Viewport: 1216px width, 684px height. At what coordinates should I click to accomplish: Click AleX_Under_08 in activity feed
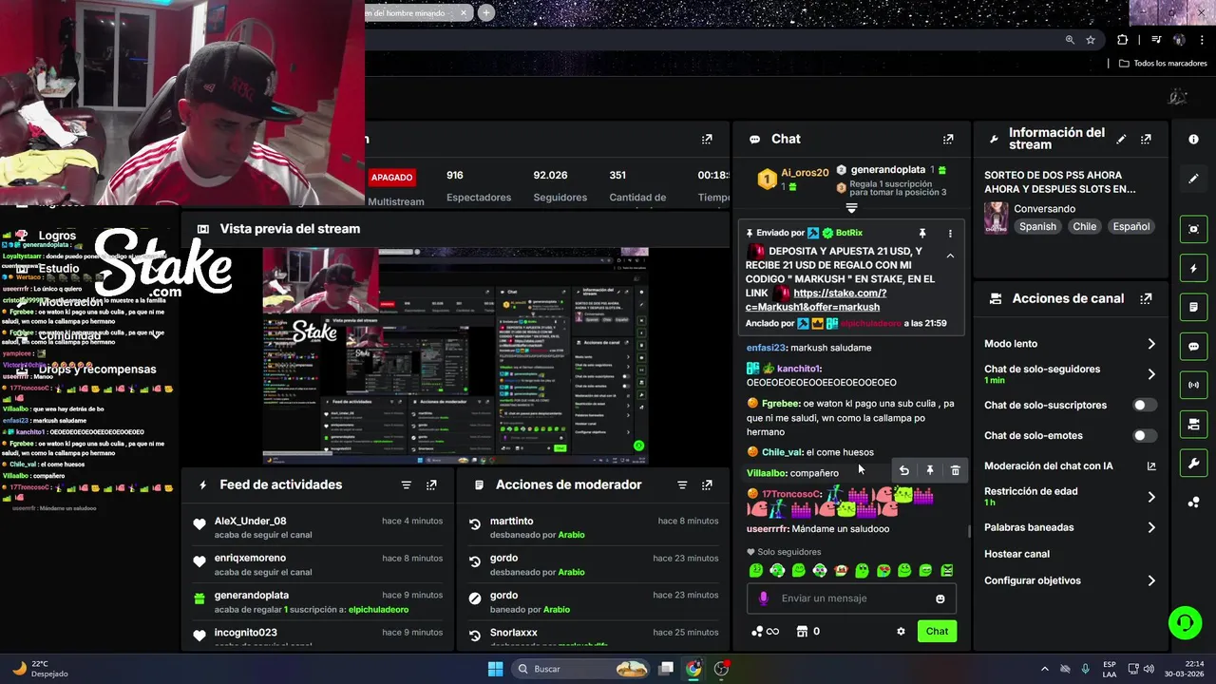click(250, 521)
